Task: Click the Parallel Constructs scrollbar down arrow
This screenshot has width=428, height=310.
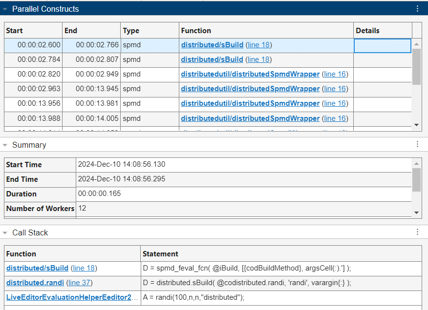Action: 416,125
